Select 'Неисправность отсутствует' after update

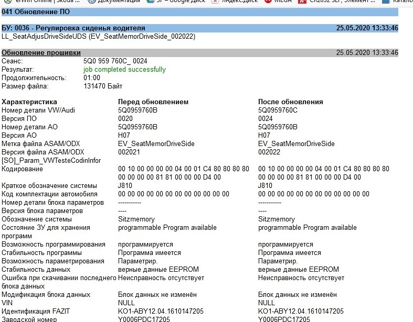point(301,278)
